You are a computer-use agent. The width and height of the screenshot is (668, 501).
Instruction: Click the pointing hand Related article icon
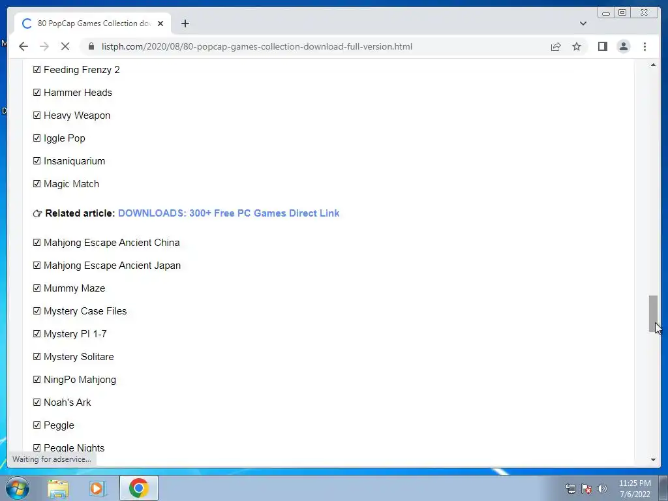point(37,213)
